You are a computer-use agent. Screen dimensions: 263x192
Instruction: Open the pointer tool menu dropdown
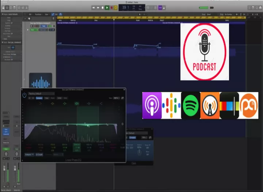140,15
